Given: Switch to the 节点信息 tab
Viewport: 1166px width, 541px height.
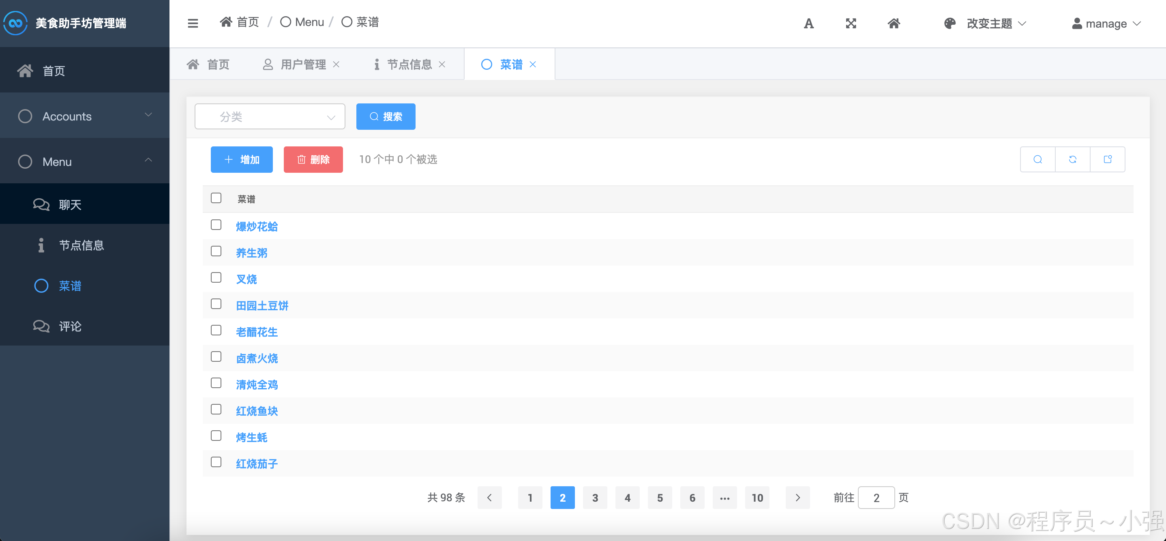Looking at the screenshot, I should [x=409, y=64].
